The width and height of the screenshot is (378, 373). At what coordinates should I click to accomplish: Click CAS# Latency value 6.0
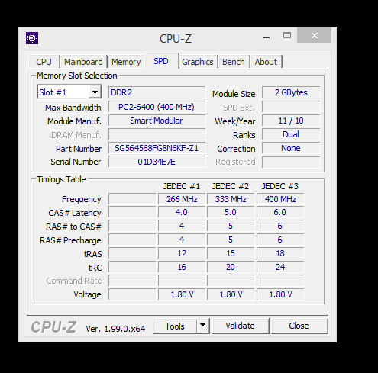[280, 212]
